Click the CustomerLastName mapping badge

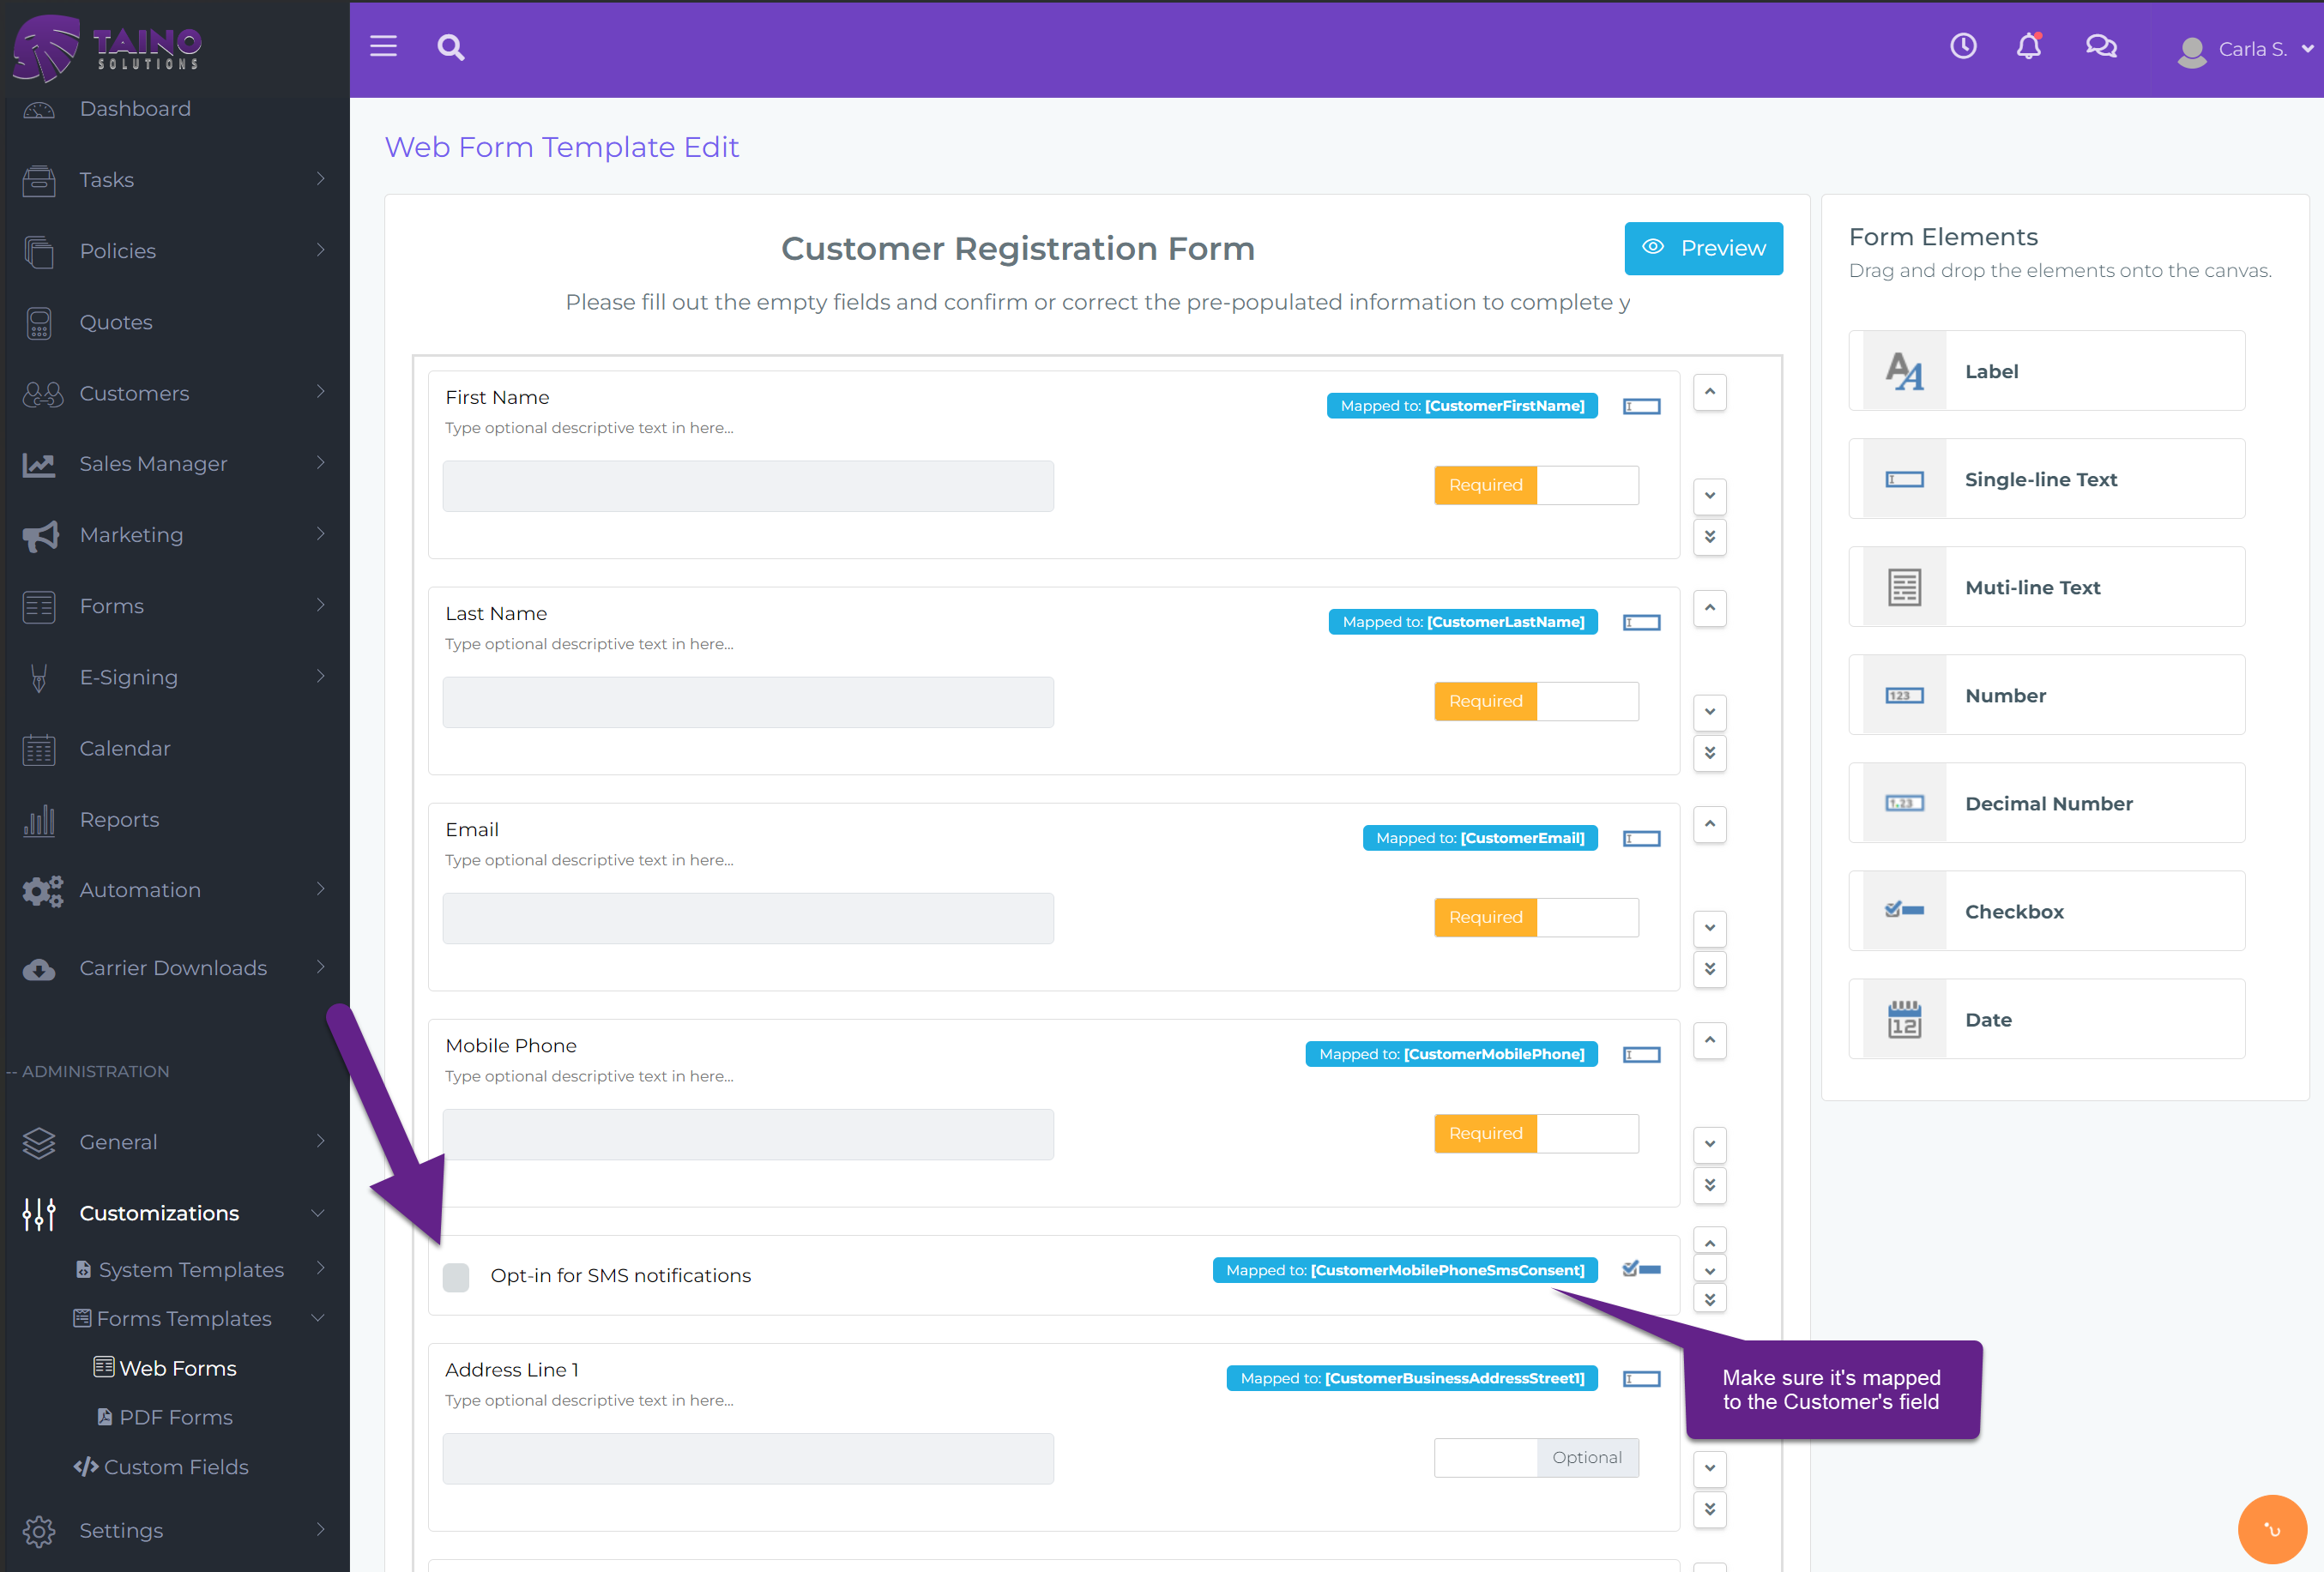(x=1463, y=622)
